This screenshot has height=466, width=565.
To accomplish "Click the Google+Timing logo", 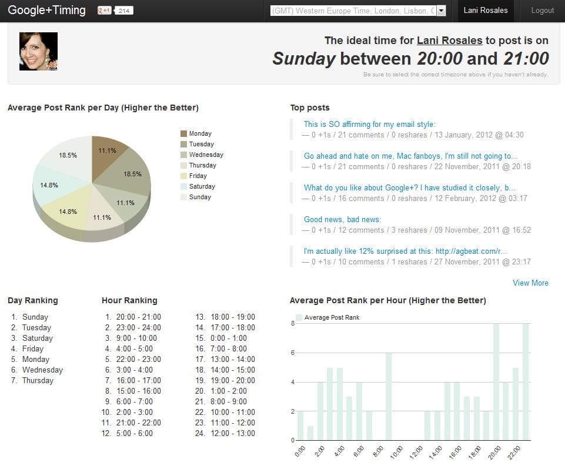I will 46,11.
